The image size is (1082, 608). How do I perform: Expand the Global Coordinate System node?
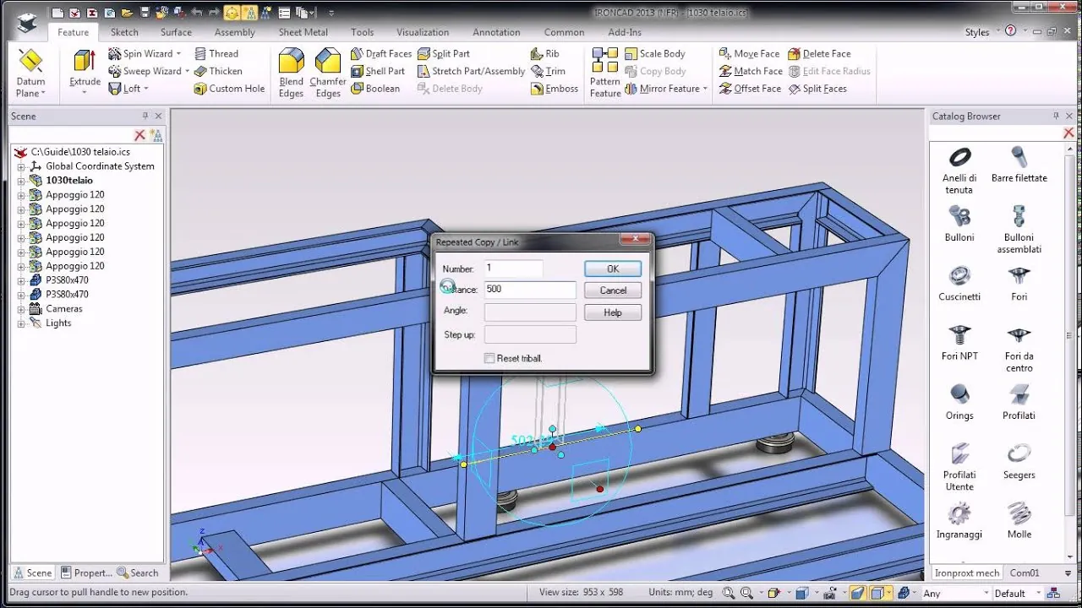pyautogui.click(x=21, y=166)
